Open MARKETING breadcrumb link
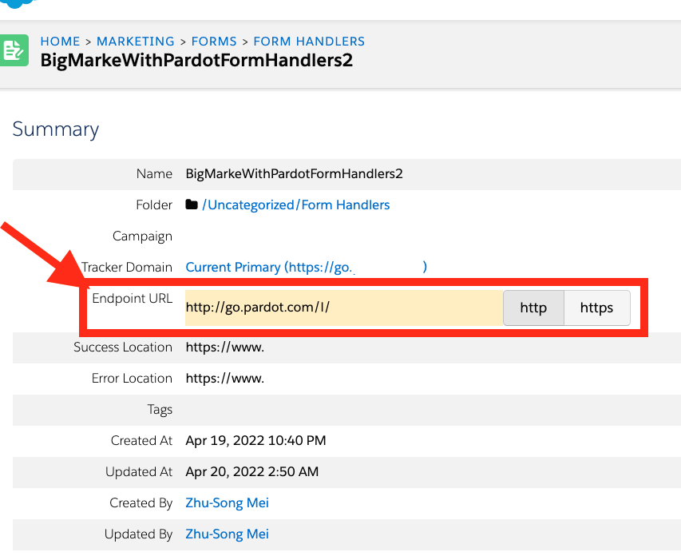Image resolution: width=681 pixels, height=556 pixels. [x=136, y=42]
